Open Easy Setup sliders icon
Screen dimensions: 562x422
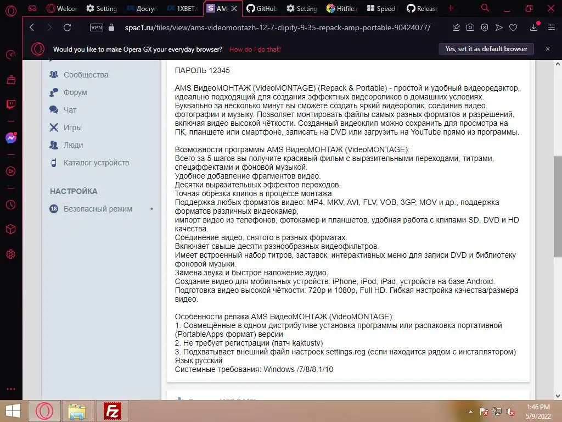[x=552, y=27]
